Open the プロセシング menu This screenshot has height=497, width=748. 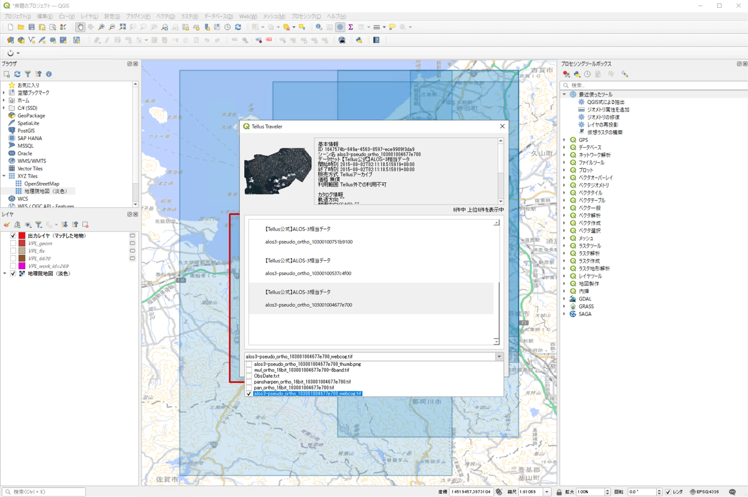pyautogui.click(x=306, y=16)
